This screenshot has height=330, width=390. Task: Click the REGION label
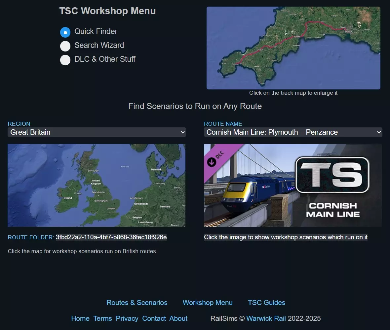[19, 124]
